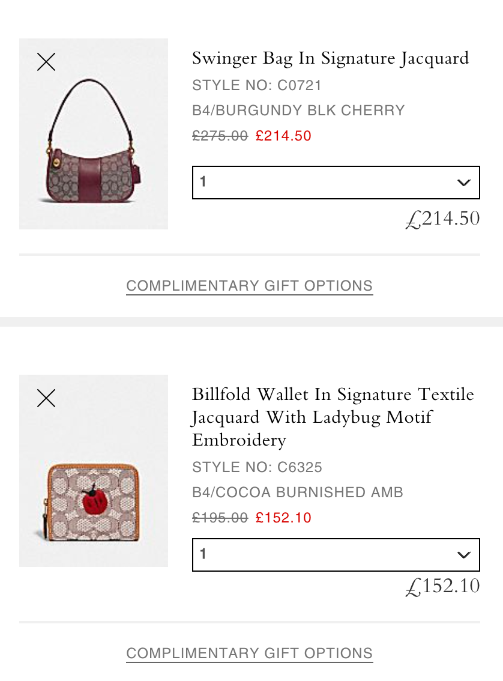
Task: Click the Billfold Wallet sale price £152.10 in red
Action: pos(283,518)
